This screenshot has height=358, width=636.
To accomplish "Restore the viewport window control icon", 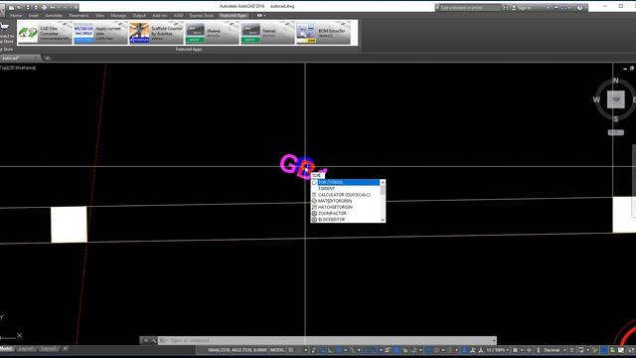I will point(632,69).
